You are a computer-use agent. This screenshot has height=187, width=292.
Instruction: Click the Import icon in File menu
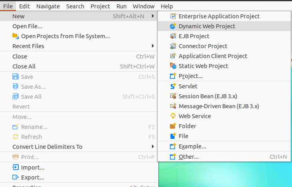(x=16, y=168)
